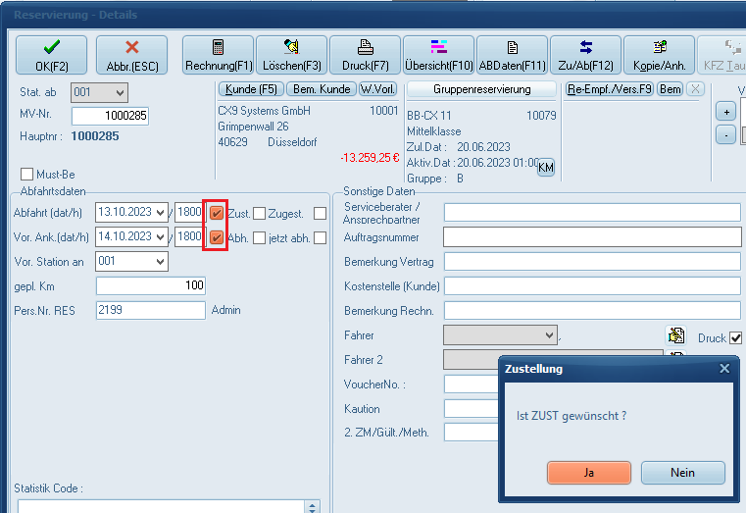
Task: Expand the Fahrer dropdown list
Action: [x=548, y=335]
